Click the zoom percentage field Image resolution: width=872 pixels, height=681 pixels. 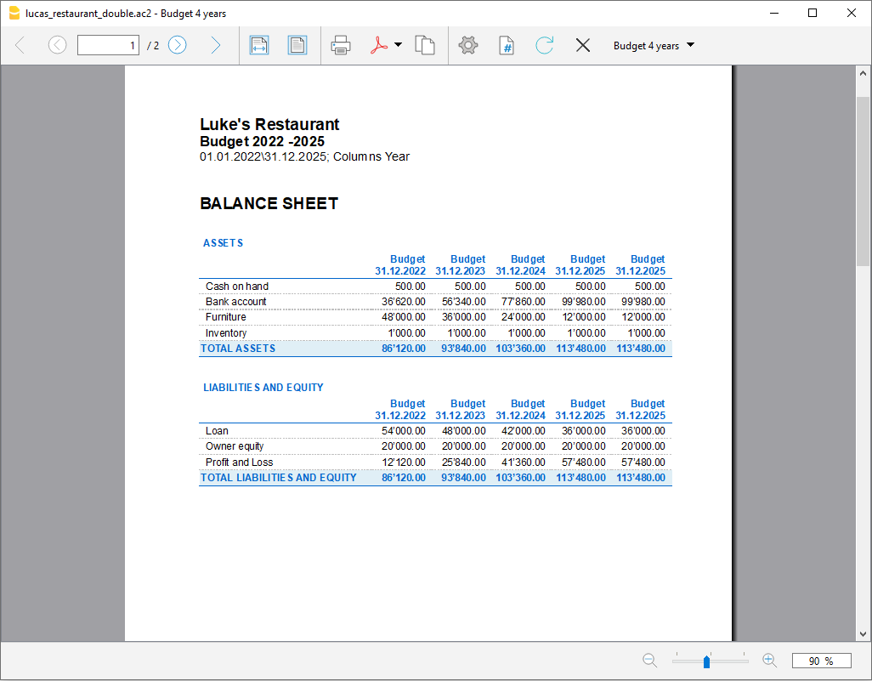coord(821,661)
